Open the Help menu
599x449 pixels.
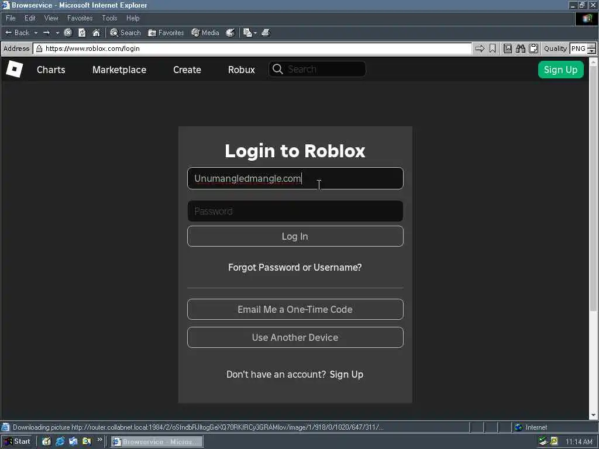click(x=133, y=18)
